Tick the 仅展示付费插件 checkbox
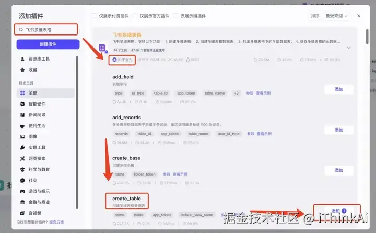Image resolution: width=376 pixels, height=233 pixels. click(x=94, y=16)
